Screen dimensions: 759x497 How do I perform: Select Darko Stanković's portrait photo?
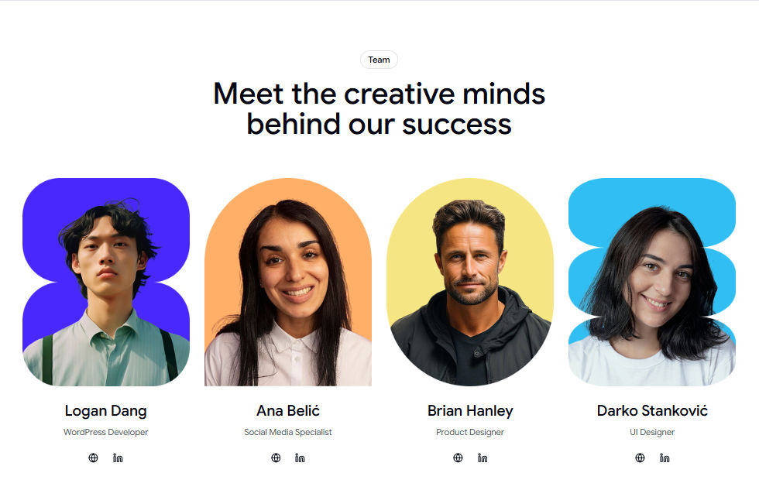(652, 282)
